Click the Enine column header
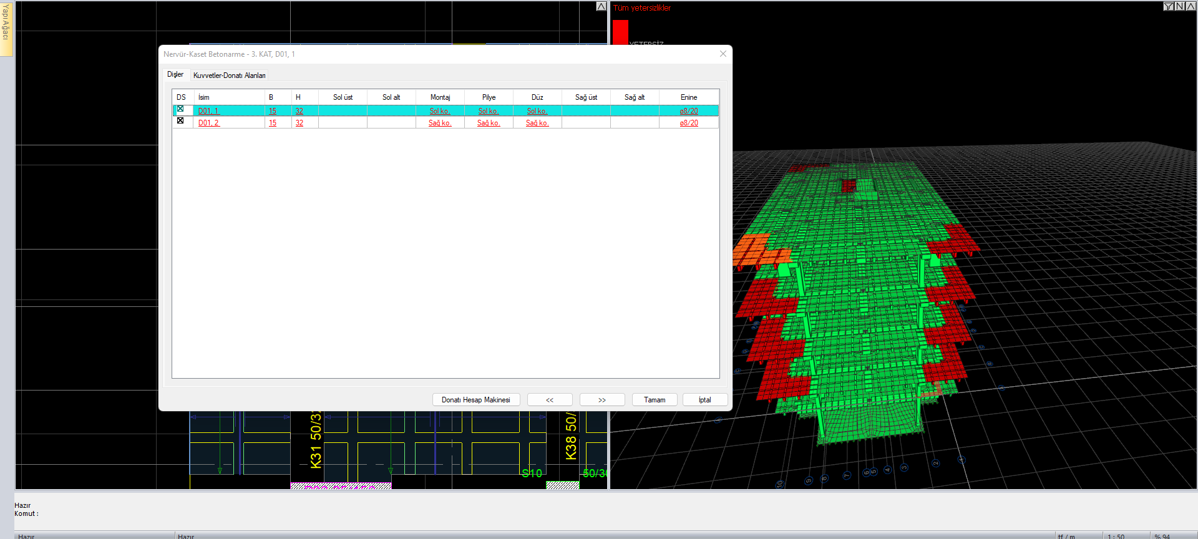The height and width of the screenshot is (539, 1198). (689, 97)
